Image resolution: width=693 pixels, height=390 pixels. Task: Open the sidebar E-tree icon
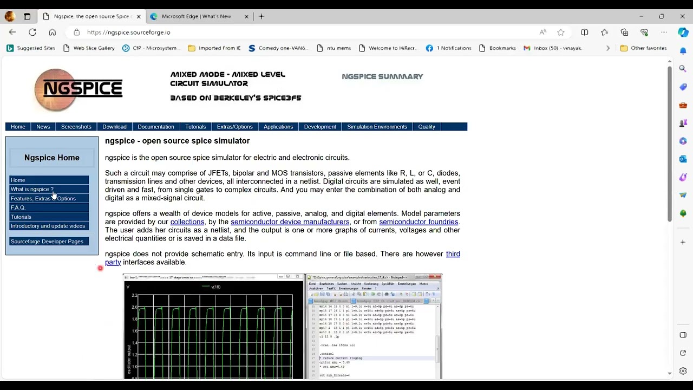pos(683,213)
